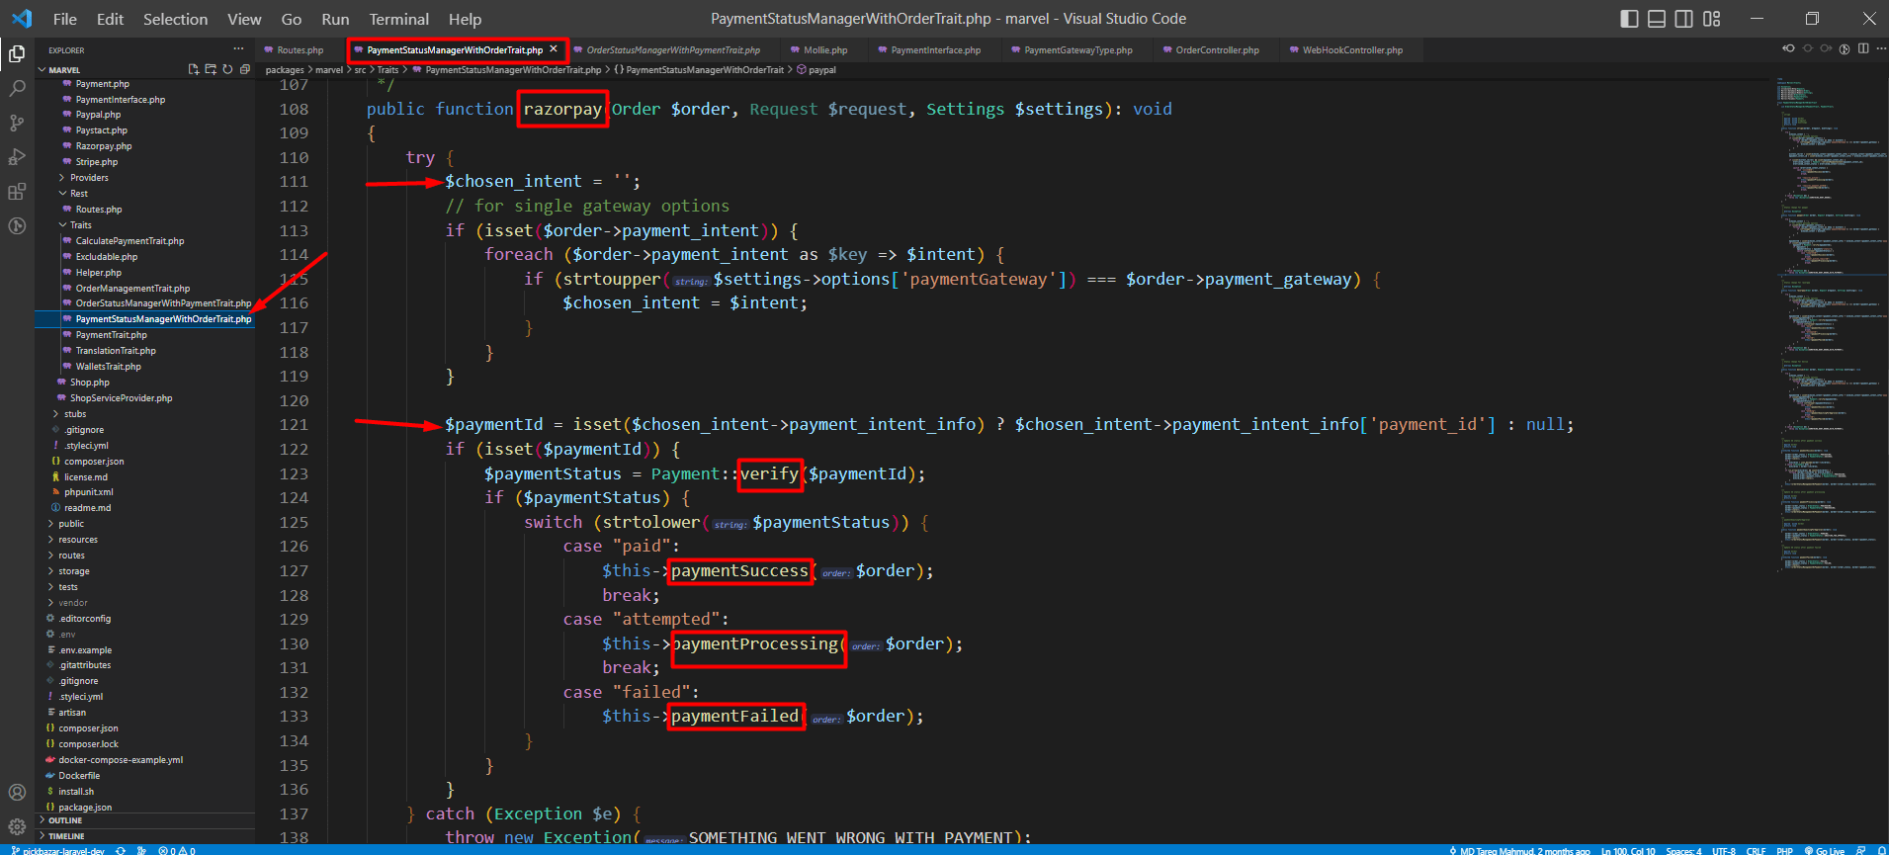This screenshot has width=1889, height=855.
Task: Open the Manage gear in activity bar
Action: [x=17, y=826]
